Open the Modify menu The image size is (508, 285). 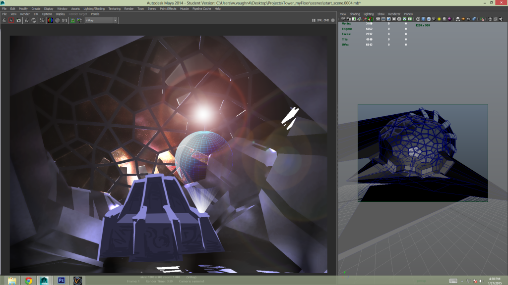tap(23, 9)
